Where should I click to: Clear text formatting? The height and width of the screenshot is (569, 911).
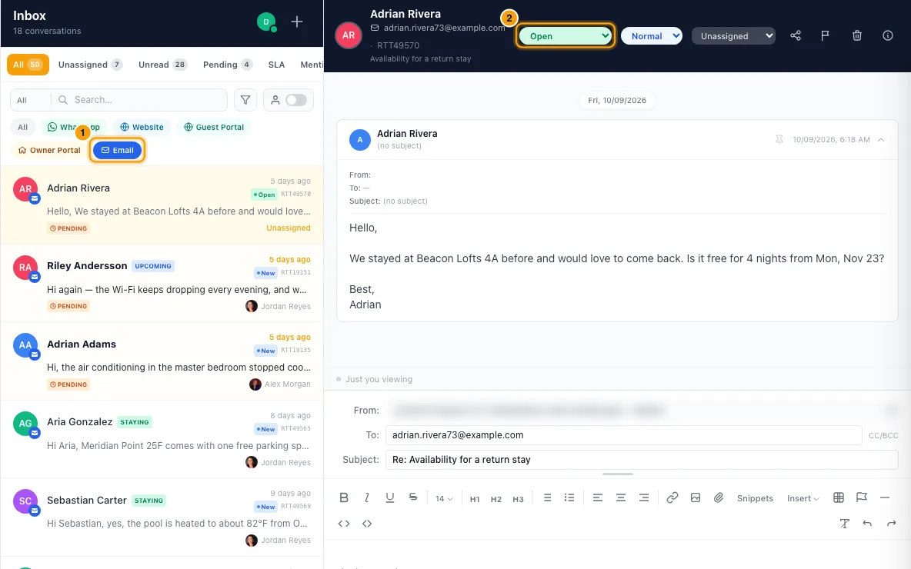click(x=845, y=523)
